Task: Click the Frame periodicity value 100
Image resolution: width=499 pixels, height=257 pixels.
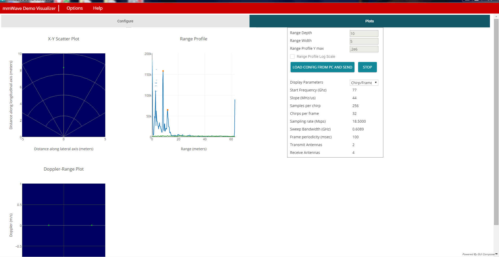Action: [x=356, y=137]
